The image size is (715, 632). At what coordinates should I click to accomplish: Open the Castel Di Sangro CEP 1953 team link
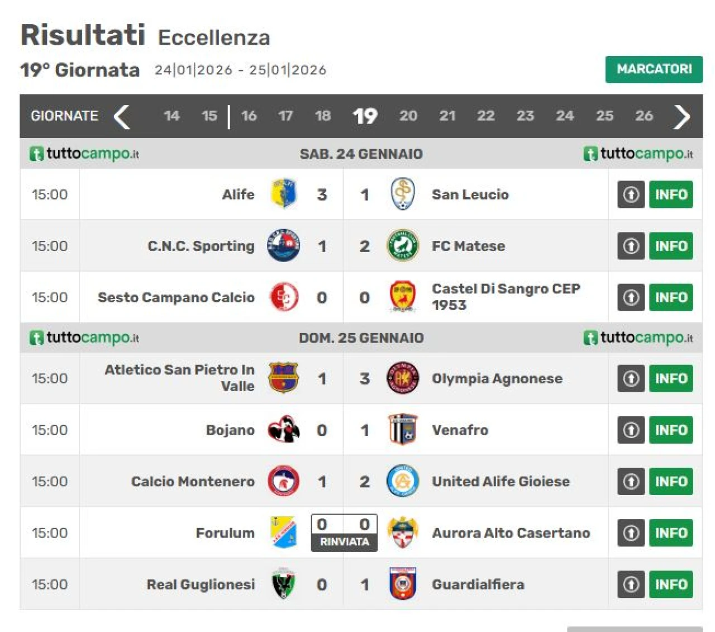(x=506, y=297)
